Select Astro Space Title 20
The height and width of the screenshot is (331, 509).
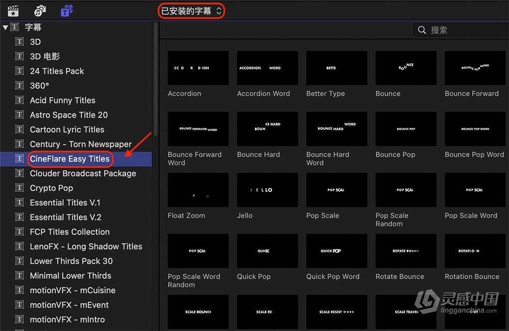(x=76, y=115)
